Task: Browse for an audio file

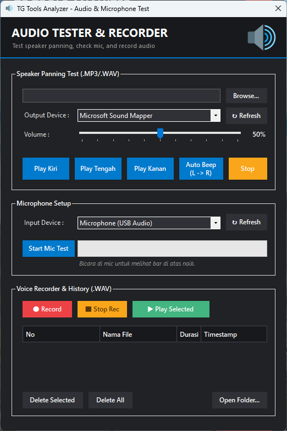Action: coord(246,96)
